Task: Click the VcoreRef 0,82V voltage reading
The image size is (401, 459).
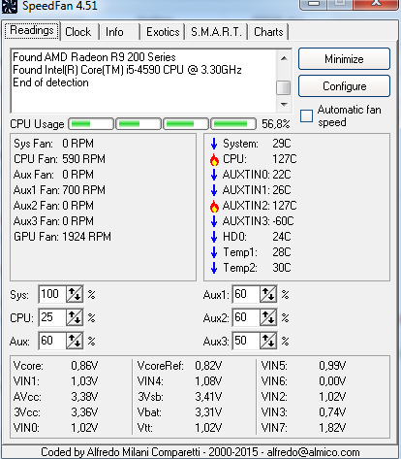Action: [x=179, y=366]
